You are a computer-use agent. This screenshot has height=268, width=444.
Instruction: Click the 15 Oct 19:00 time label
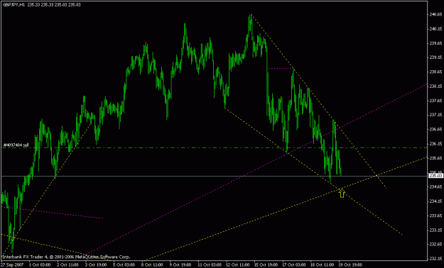click(266, 264)
